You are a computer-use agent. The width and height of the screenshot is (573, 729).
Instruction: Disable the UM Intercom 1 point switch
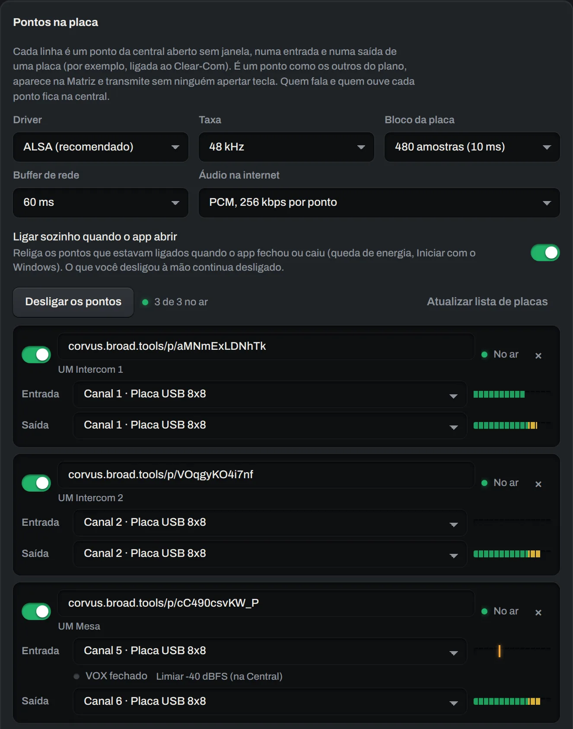tap(36, 355)
